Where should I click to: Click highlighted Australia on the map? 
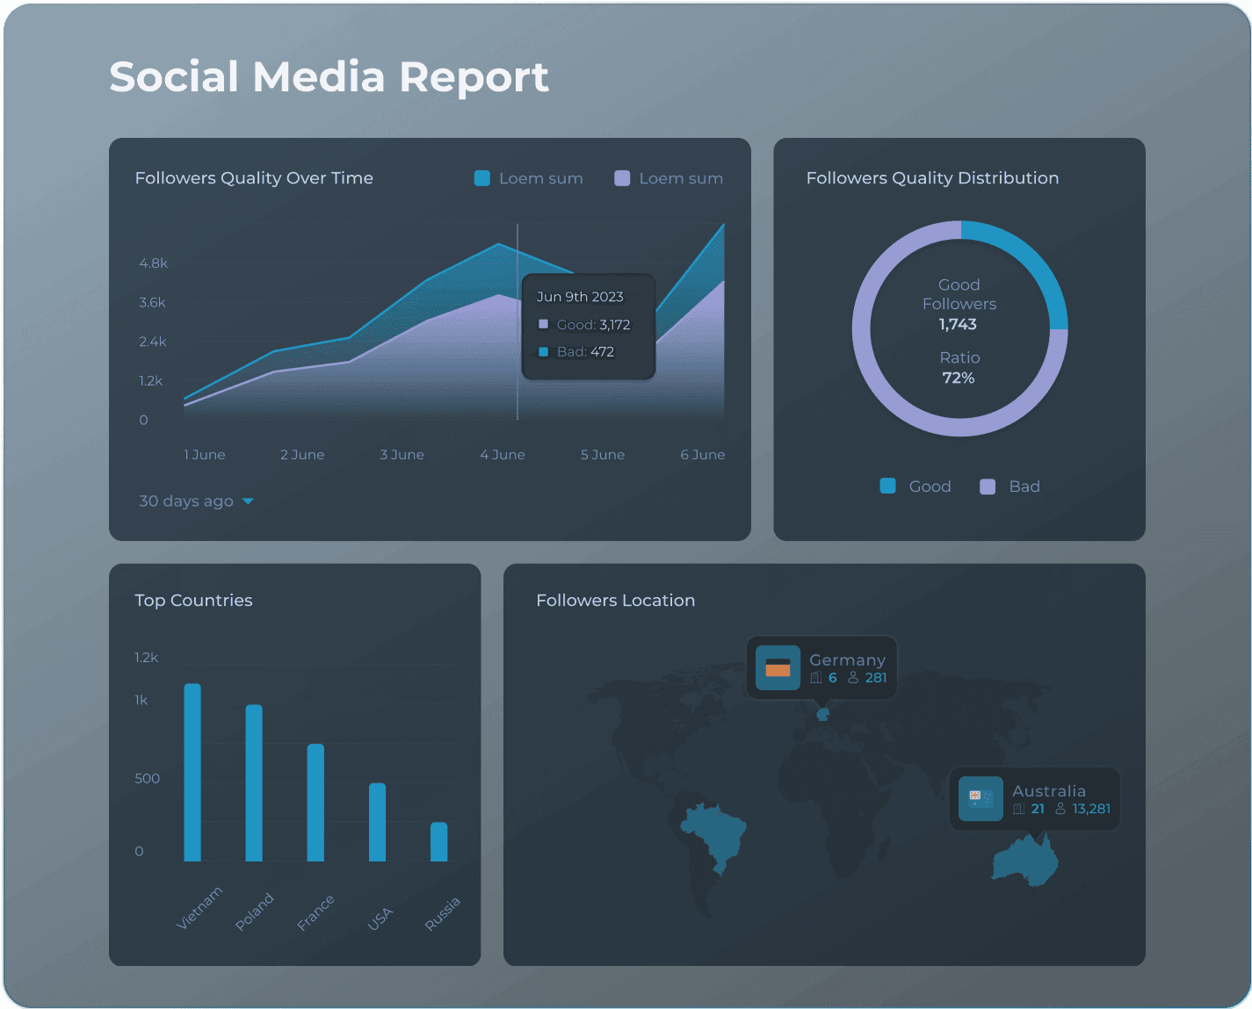coord(1024,861)
